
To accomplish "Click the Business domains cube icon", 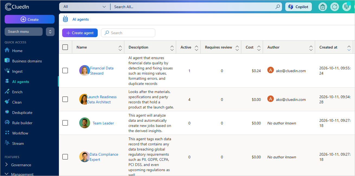I will tap(7, 61).
